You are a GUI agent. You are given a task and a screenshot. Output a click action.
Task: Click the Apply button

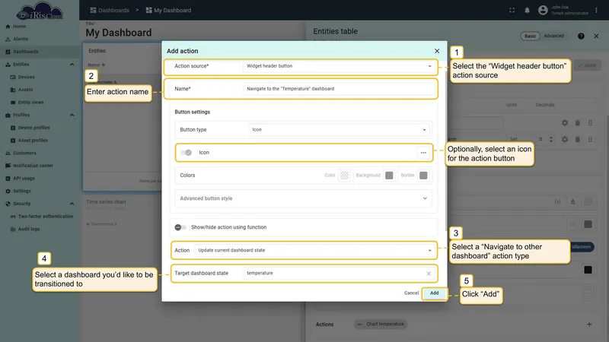(587, 65)
